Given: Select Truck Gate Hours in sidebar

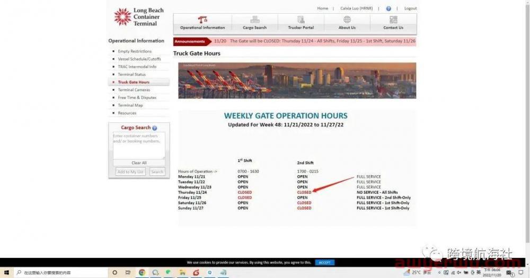Looking at the screenshot, I should [134, 82].
